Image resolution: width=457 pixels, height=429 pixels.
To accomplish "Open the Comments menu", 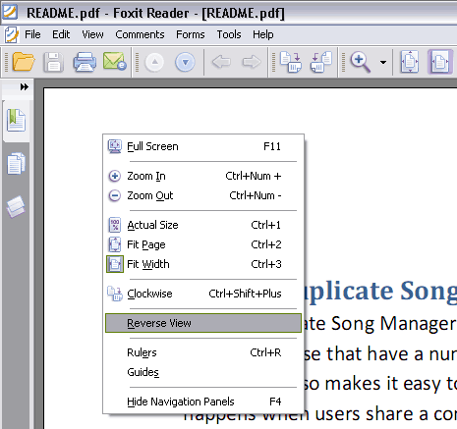I will [x=140, y=34].
